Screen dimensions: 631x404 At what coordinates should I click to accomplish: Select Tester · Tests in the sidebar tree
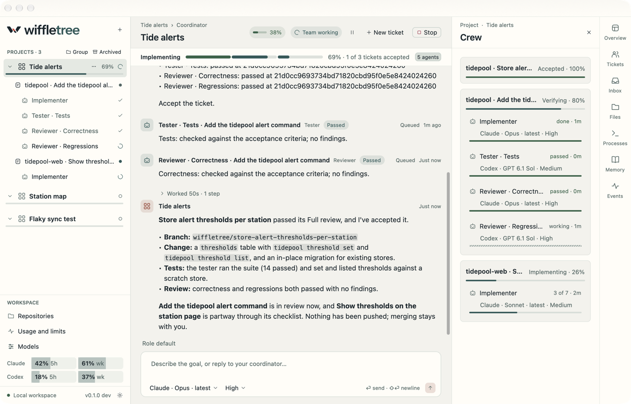pyautogui.click(x=65, y=116)
